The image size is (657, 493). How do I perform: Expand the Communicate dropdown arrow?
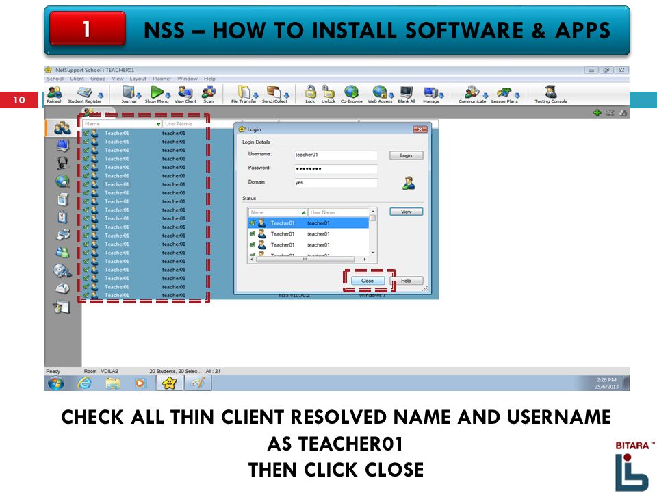click(x=485, y=96)
